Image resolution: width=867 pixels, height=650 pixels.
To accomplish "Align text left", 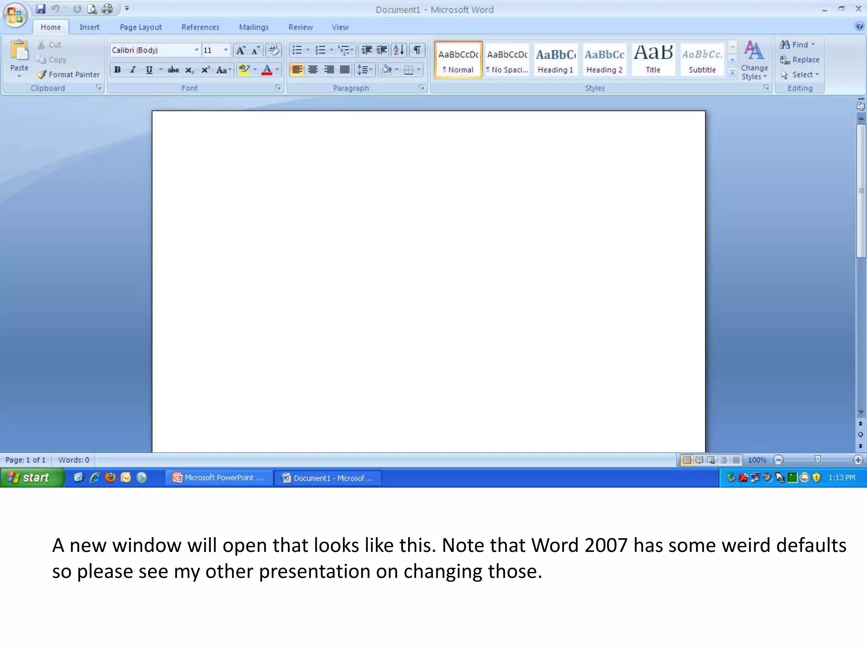I will (297, 70).
